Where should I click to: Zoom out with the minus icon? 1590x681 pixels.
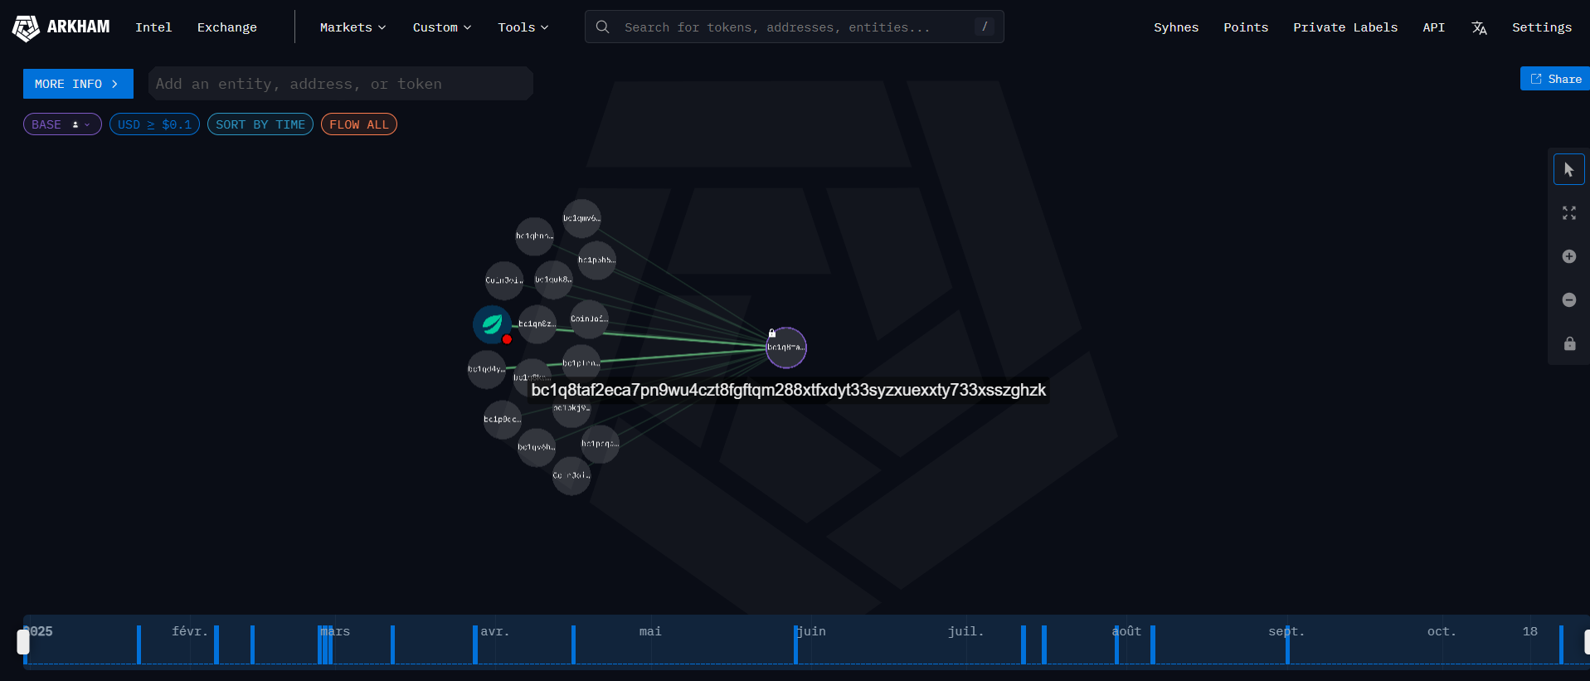[1568, 299]
